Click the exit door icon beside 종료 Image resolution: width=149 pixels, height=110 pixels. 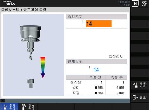[x=135, y=97]
